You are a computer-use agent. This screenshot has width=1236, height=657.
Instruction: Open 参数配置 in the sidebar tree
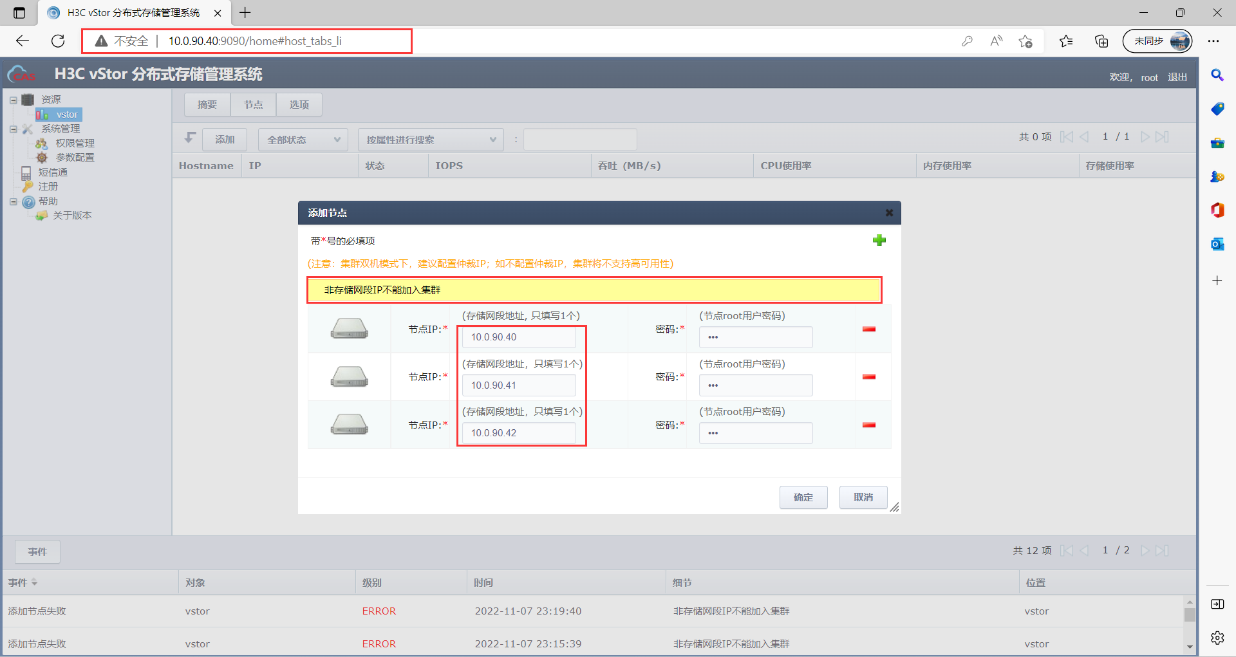(75, 158)
